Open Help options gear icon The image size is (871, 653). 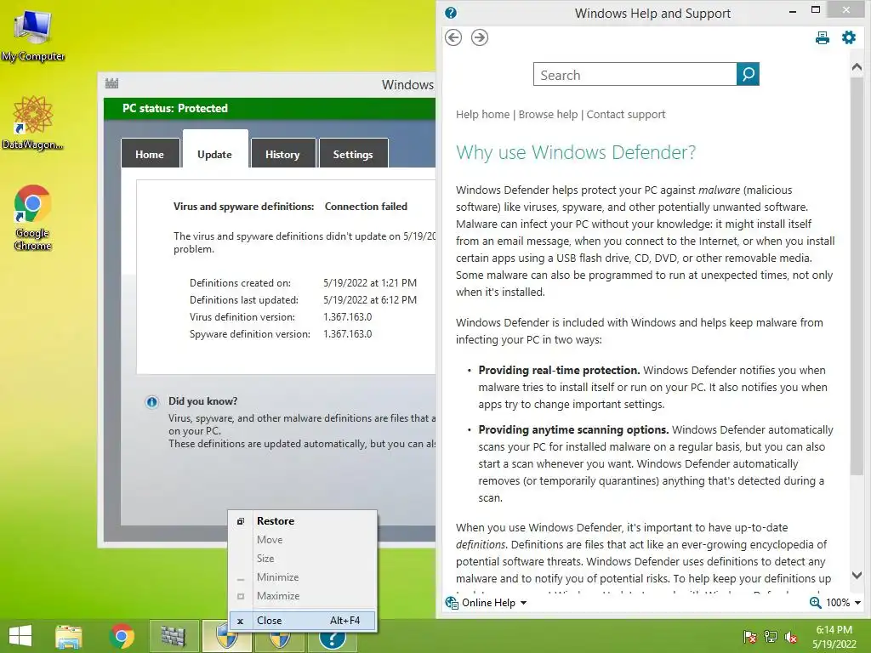(x=849, y=37)
